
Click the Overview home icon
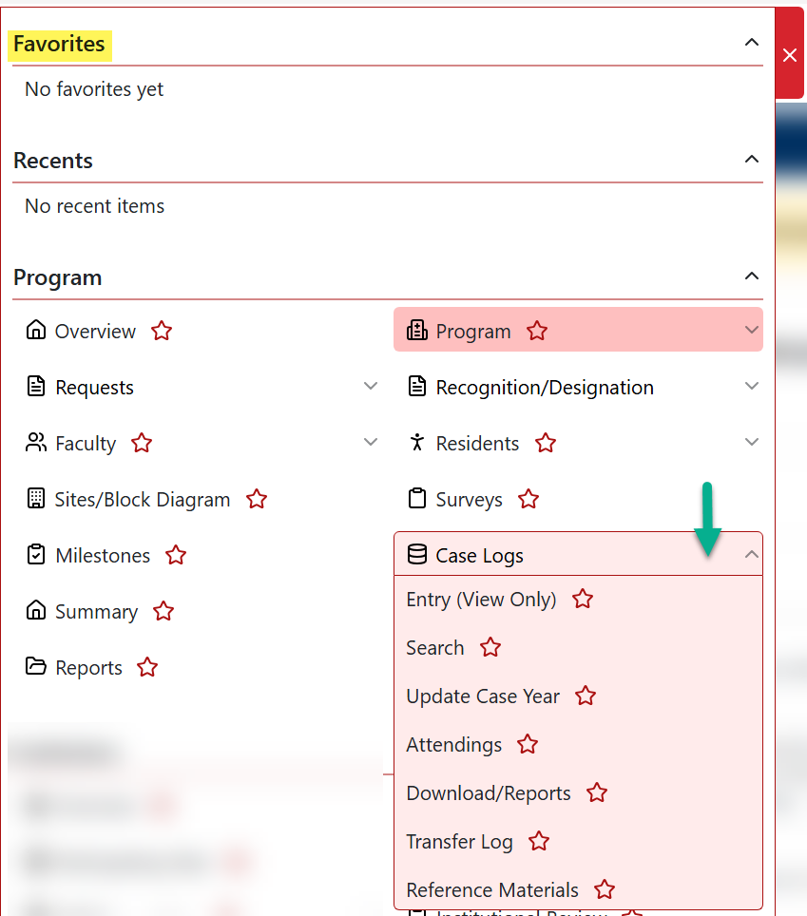click(36, 330)
